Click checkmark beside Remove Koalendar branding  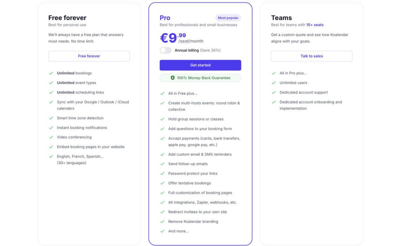coord(162,221)
